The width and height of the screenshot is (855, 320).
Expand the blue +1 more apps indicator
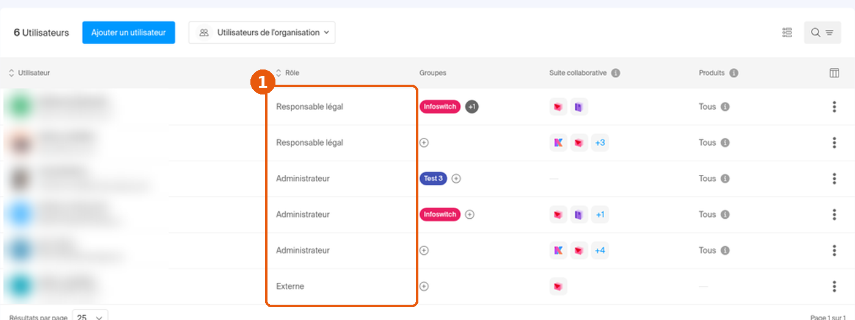tap(600, 215)
